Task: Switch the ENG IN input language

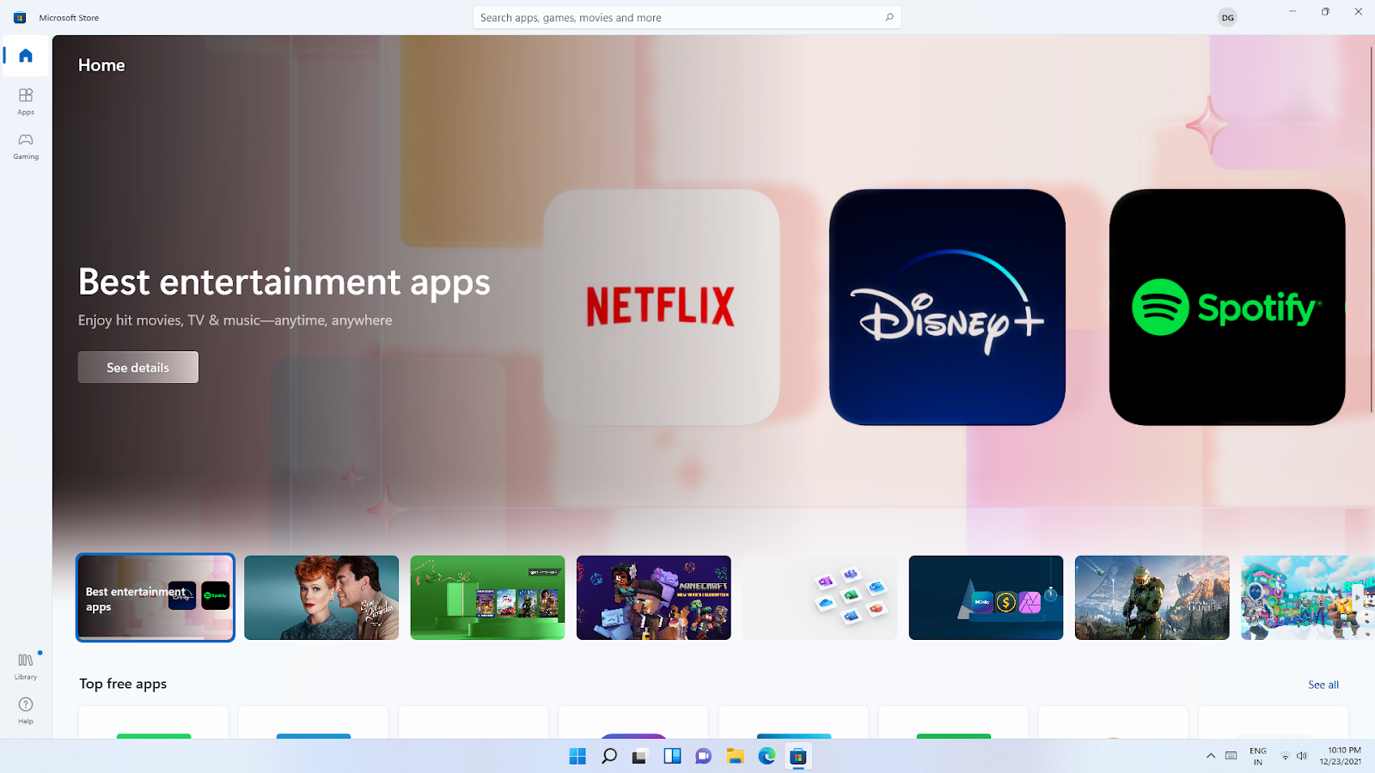Action: click(x=1258, y=757)
